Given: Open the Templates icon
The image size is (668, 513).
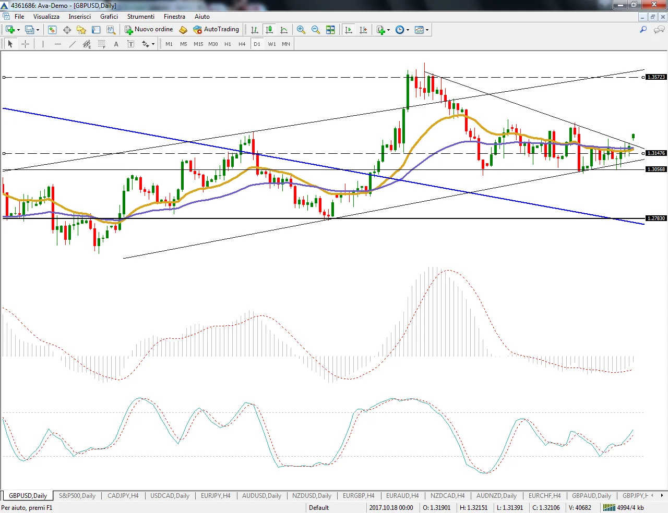Looking at the screenshot, I should 419,30.
